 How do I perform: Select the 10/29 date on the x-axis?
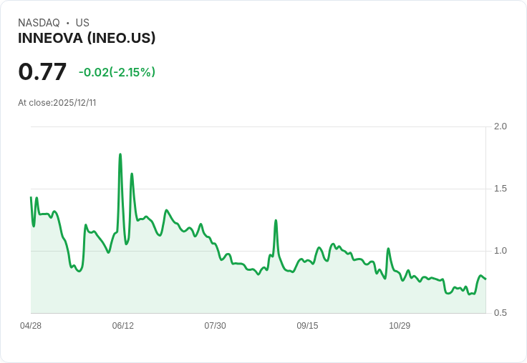tap(400, 326)
